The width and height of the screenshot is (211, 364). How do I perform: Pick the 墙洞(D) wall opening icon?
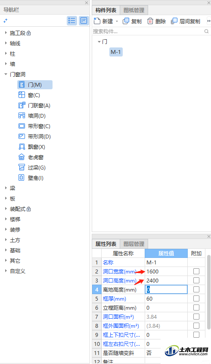coord(22,116)
